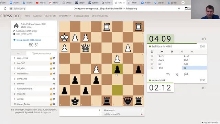
Task: Open the ПРОСМОТР menu
Action: (x=65, y=16)
